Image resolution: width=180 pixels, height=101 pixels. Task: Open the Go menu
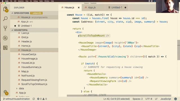click(x=31, y=1)
